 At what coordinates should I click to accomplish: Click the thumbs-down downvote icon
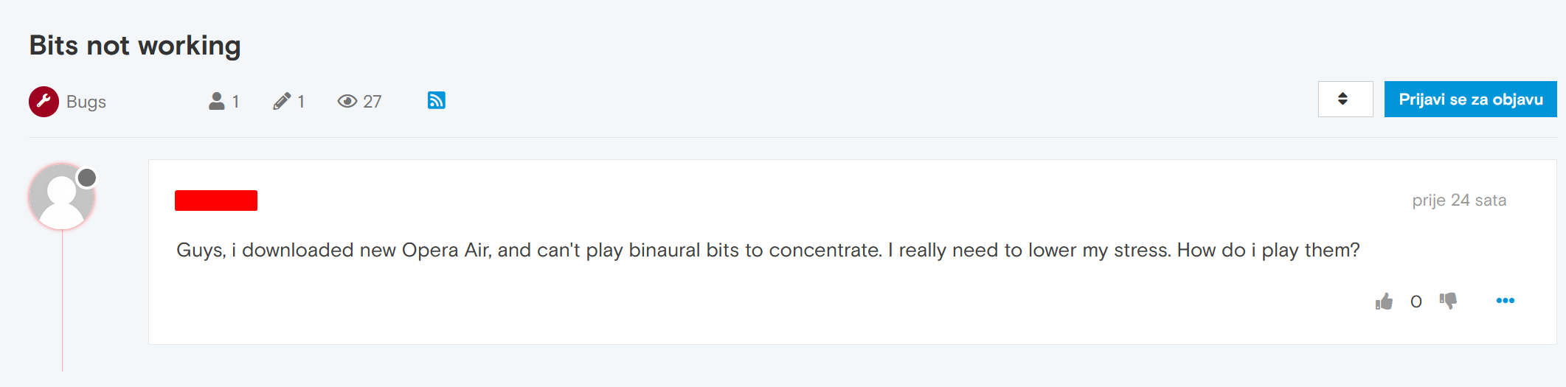point(1448,301)
